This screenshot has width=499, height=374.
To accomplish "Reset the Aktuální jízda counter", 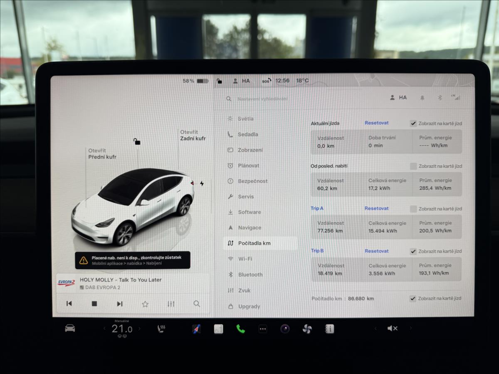I will click(376, 123).
